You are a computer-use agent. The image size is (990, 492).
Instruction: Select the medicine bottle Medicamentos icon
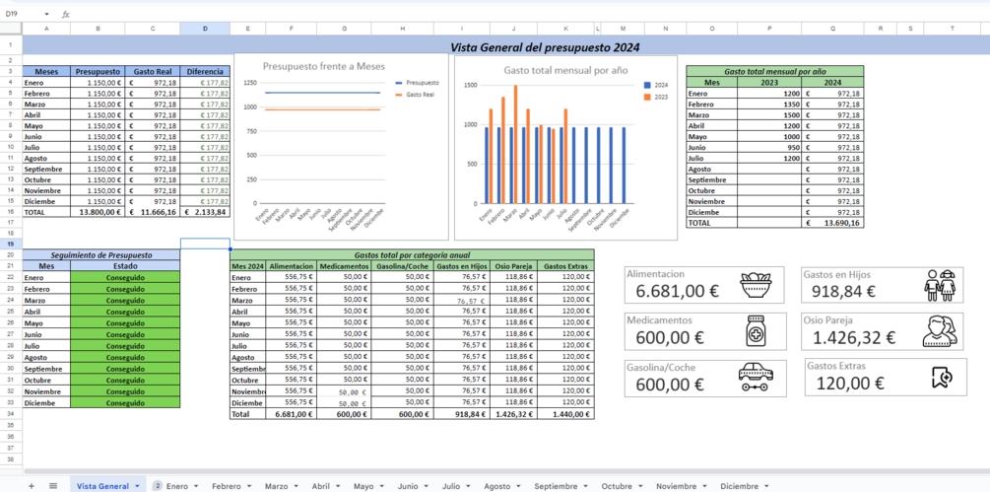click(x=756, y=330)
